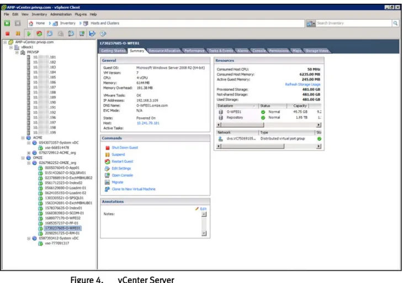Click Edit in the Annotations panel

[x=203, y=209]
